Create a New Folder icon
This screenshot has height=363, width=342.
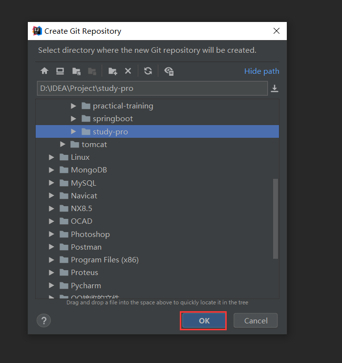coord(113,71)
